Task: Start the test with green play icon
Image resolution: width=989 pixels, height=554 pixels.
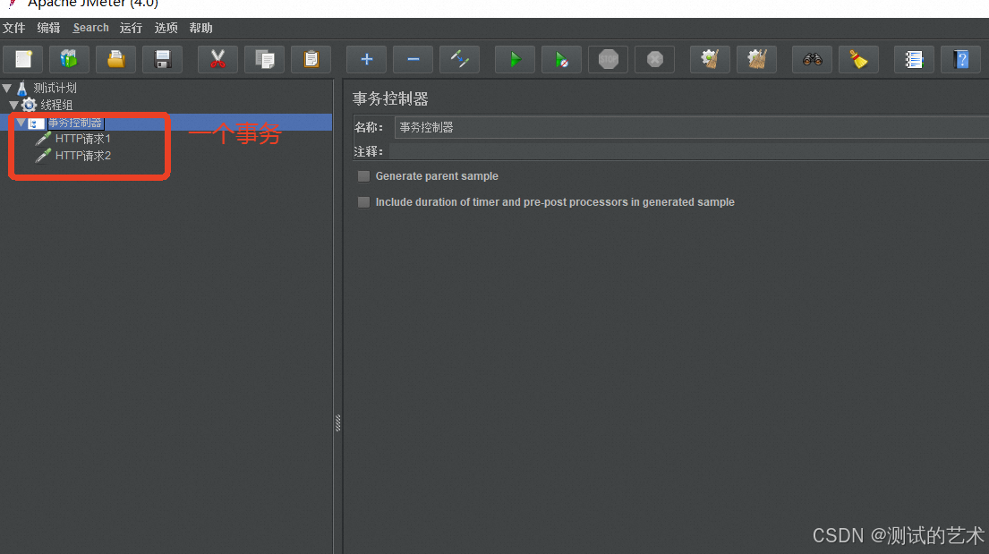Action: (515, 59)
